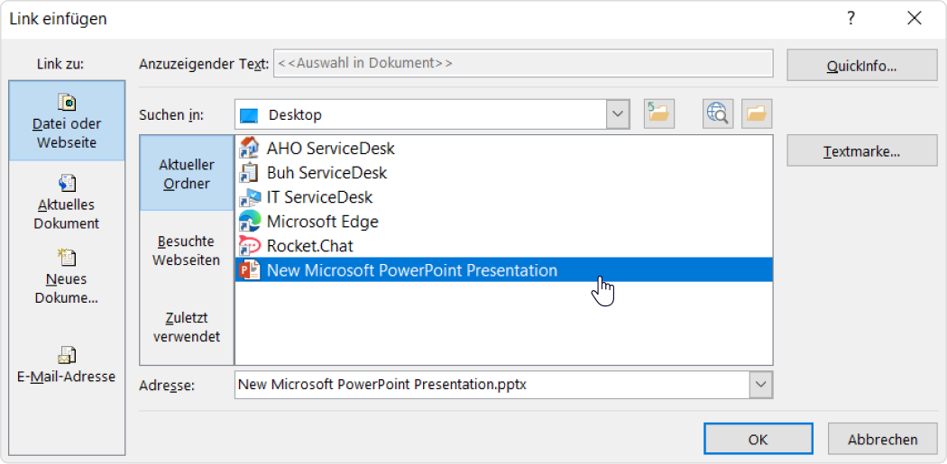Click the Rocket.Chat icon

click(250, 246)
